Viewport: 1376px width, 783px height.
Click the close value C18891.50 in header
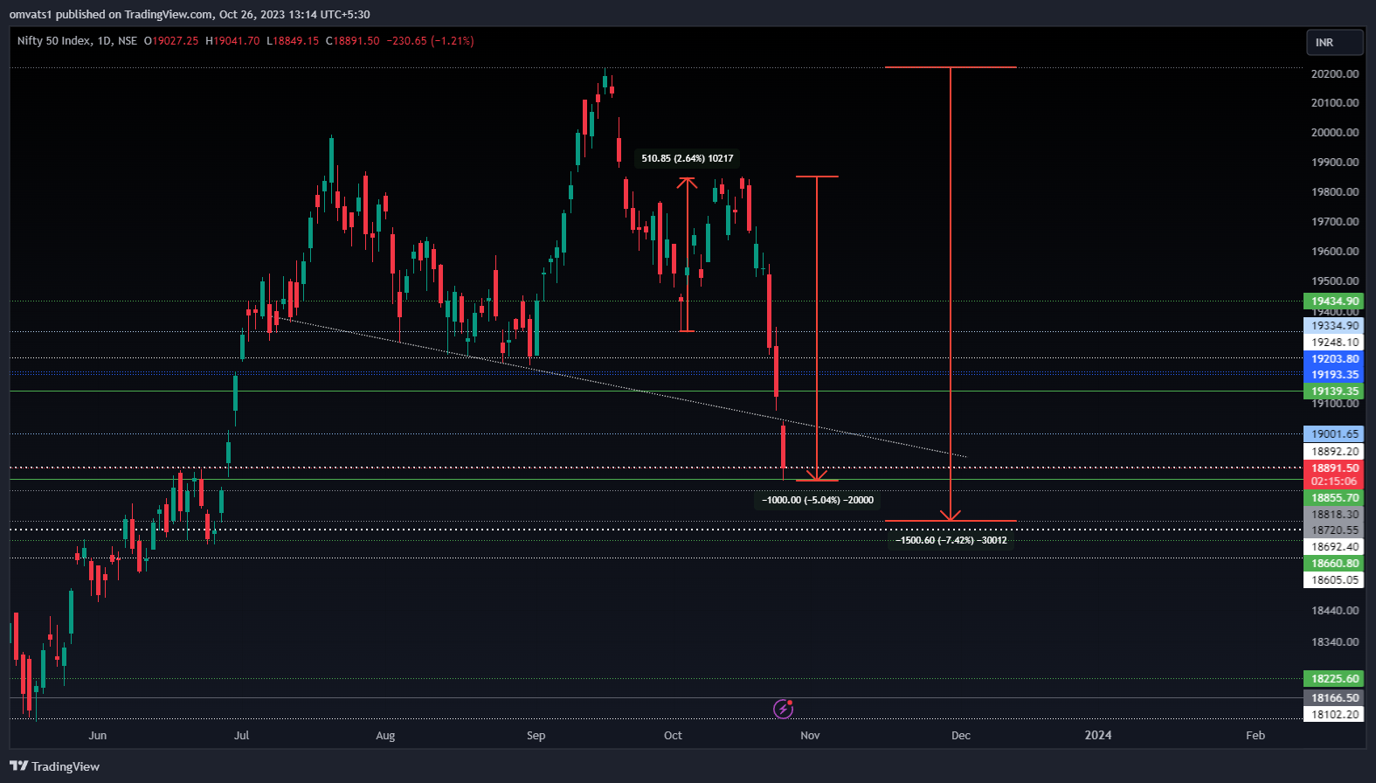coord(353,41)
